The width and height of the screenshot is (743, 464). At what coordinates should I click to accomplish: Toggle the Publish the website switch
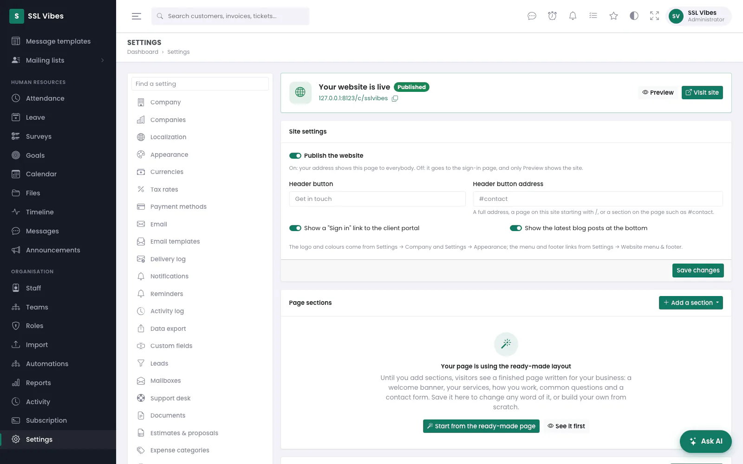295,156
